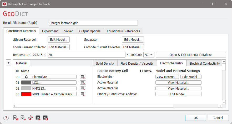
Task: Open Equations & References tab
Action: [x=123, y=31]
